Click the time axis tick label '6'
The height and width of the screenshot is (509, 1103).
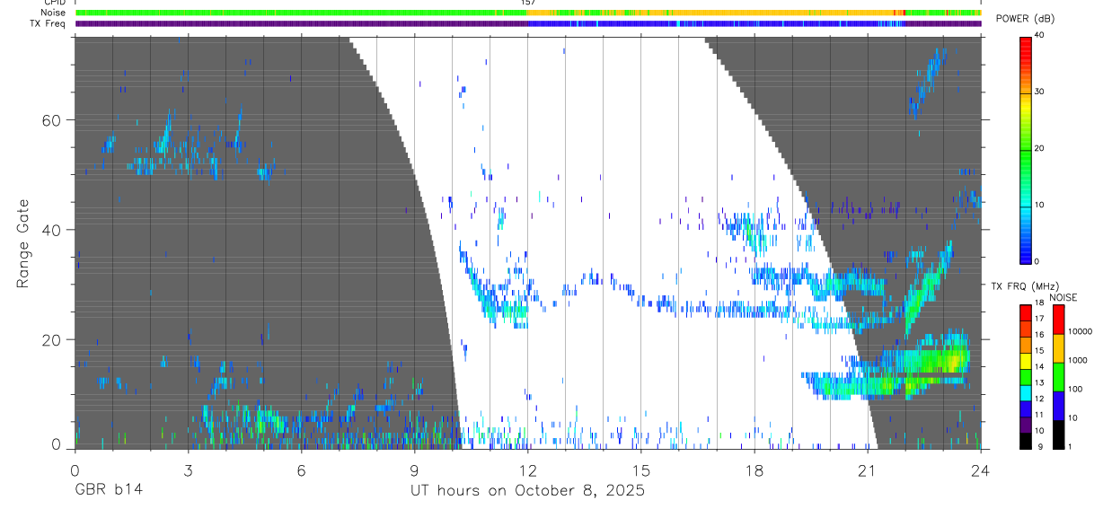[x=301, y=470]
